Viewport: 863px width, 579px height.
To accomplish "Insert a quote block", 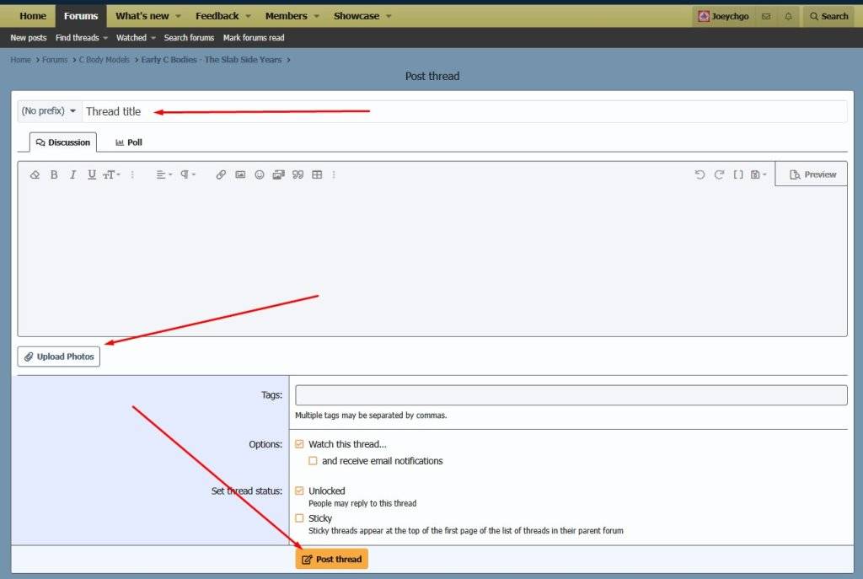I will pyautogui.click(x=297, y=175).
